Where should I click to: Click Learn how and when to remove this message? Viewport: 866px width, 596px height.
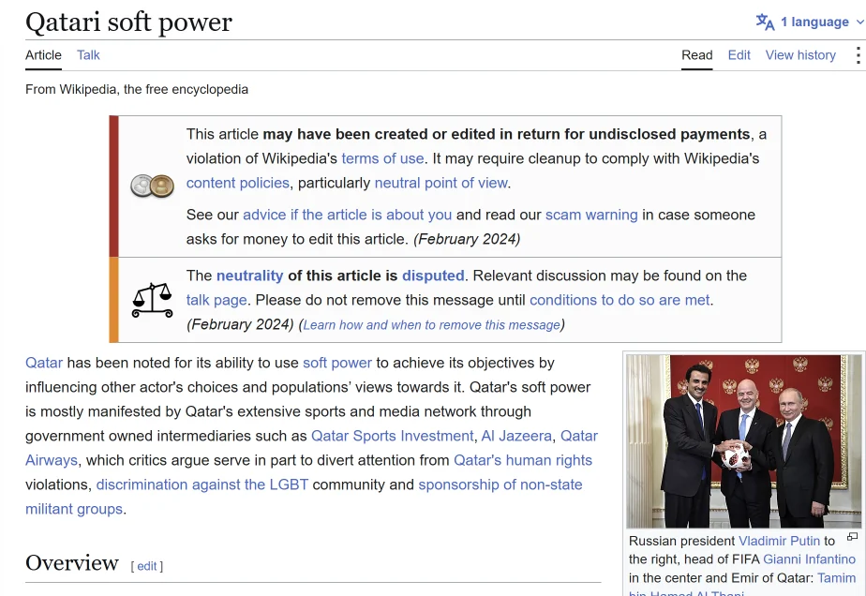point(431,325)
